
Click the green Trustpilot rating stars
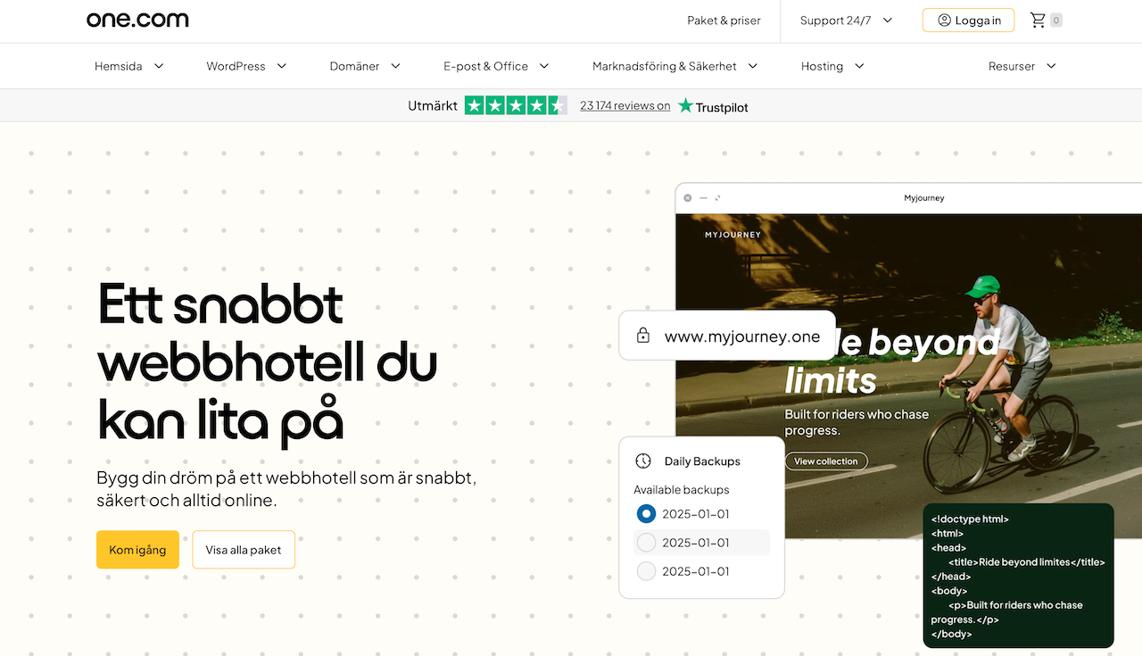click(x=515, y=105)
